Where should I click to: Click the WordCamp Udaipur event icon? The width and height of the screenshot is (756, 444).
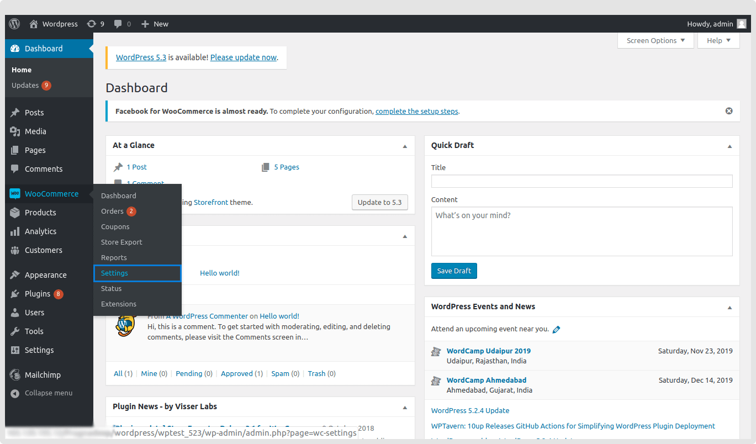436,351
